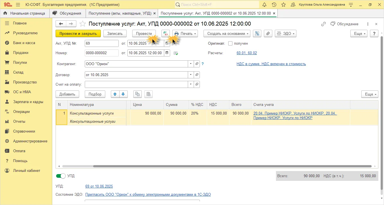Expand Контрагент dropdown arrow
Viewport: 384px width, 205px height.
191,64
